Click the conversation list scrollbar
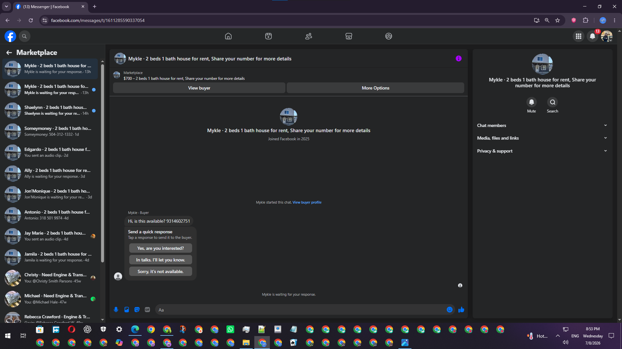The width and height of the screenshot is (622, 349). tap(102, 163)
